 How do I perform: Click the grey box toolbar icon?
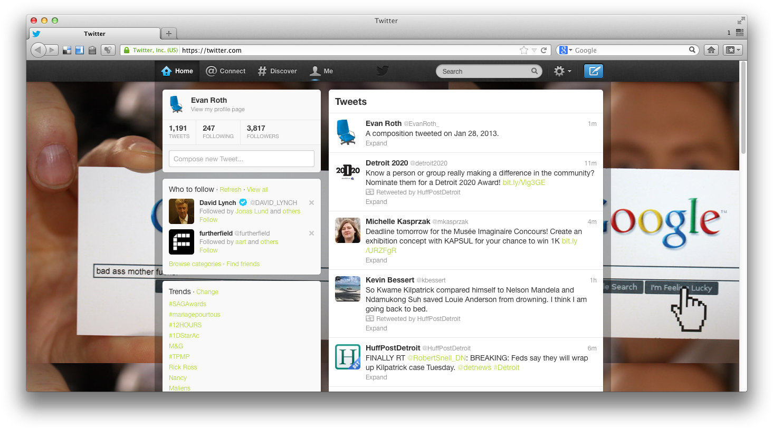[x=92, y=50]
